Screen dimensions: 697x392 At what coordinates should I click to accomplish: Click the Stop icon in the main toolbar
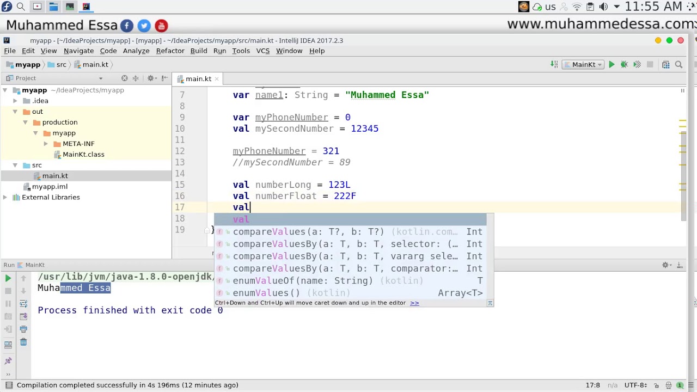point(650,65)
